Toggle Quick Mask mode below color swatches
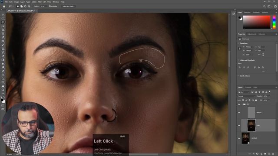The width and height of the screenshot is (278, 156). [x=3, y=105]
